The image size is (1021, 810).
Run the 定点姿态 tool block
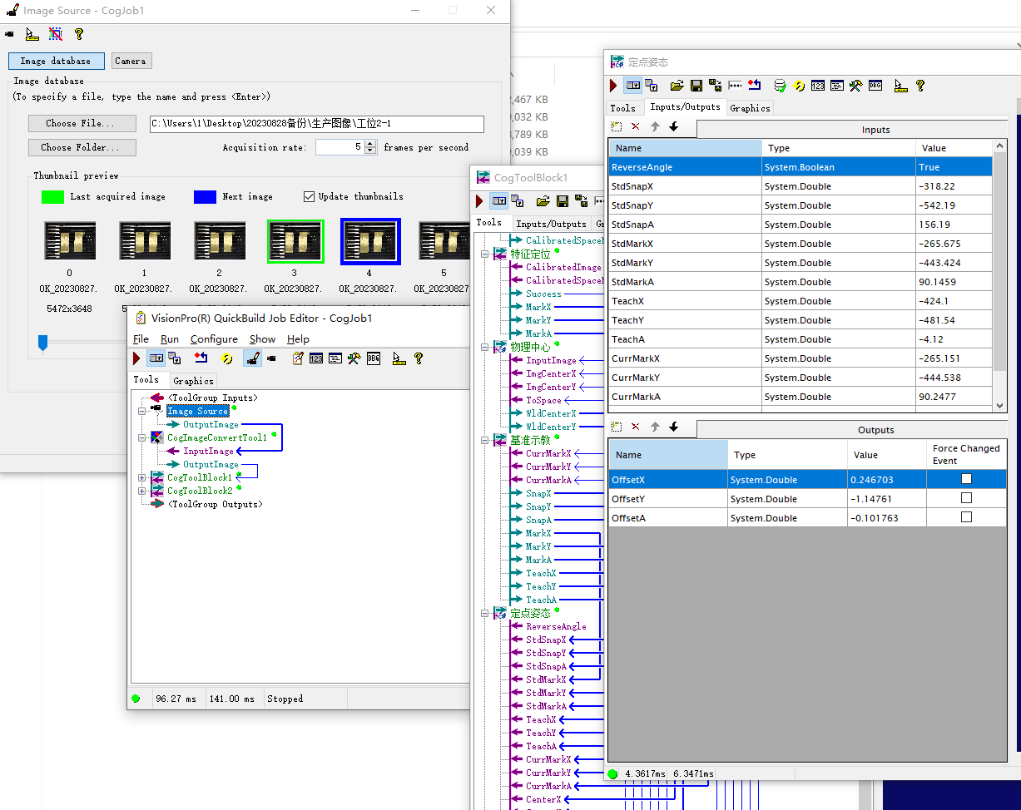[614, 86]
